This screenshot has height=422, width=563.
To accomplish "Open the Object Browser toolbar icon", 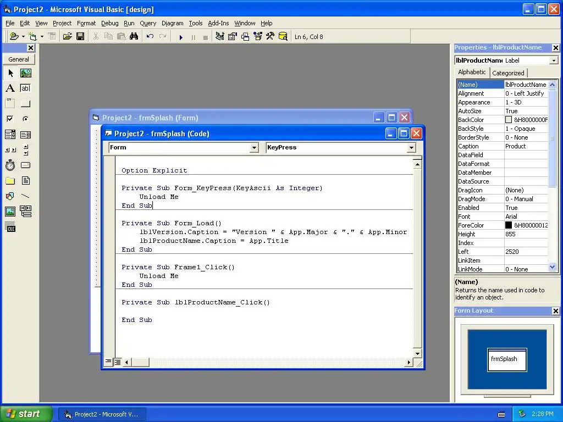I will point(258,36).
